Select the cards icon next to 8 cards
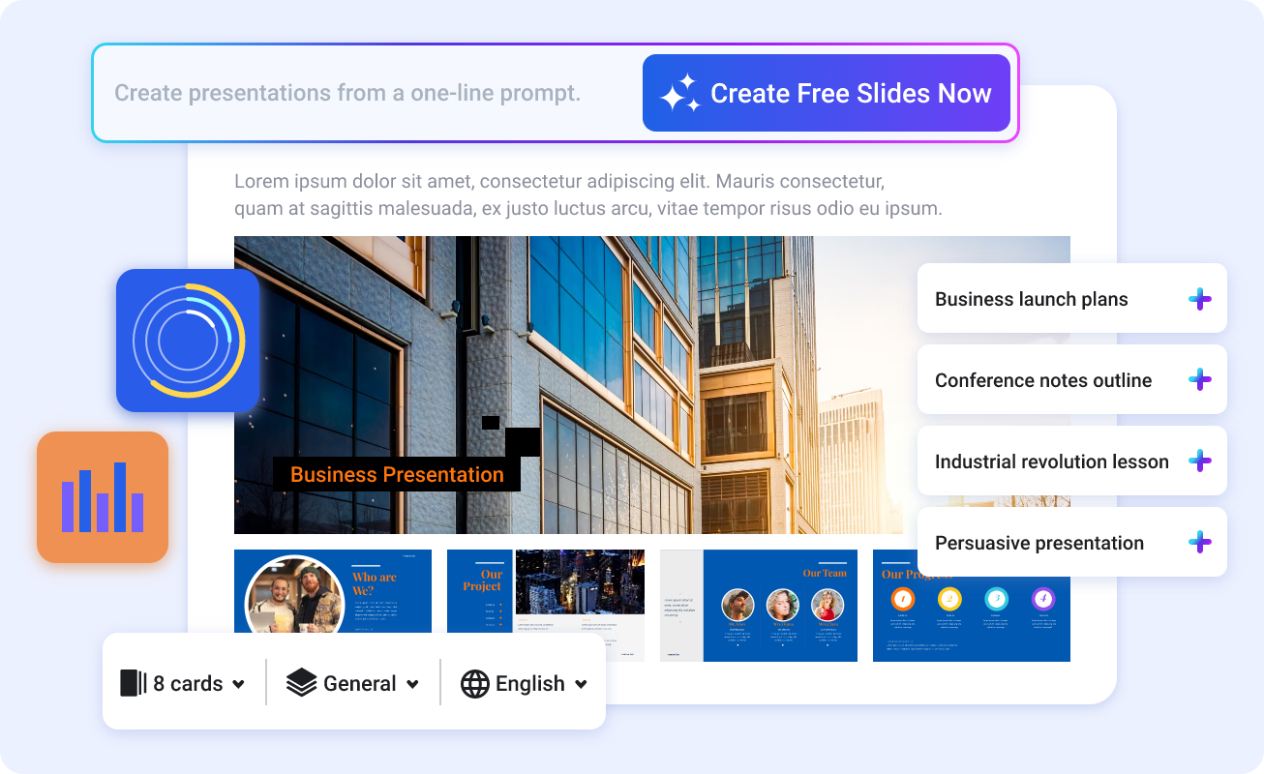1264x774 pixels. 134,683
